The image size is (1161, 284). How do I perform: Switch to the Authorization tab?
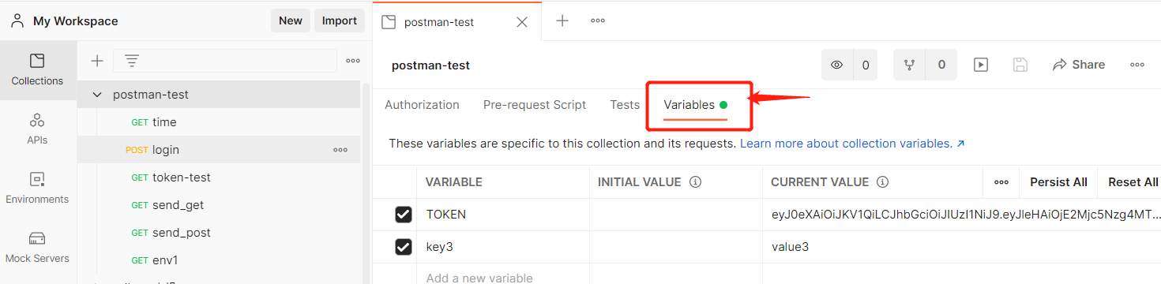(422, 105)
